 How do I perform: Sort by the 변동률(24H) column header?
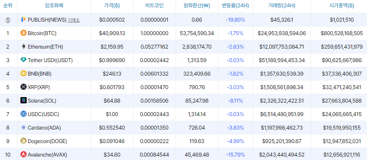pos(235,6)
